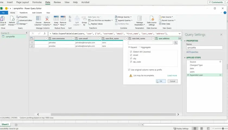Click the search box in expand popup
The height and width of the screenshot is (130, 228).
pyautogui.click(x=150, y=43)
